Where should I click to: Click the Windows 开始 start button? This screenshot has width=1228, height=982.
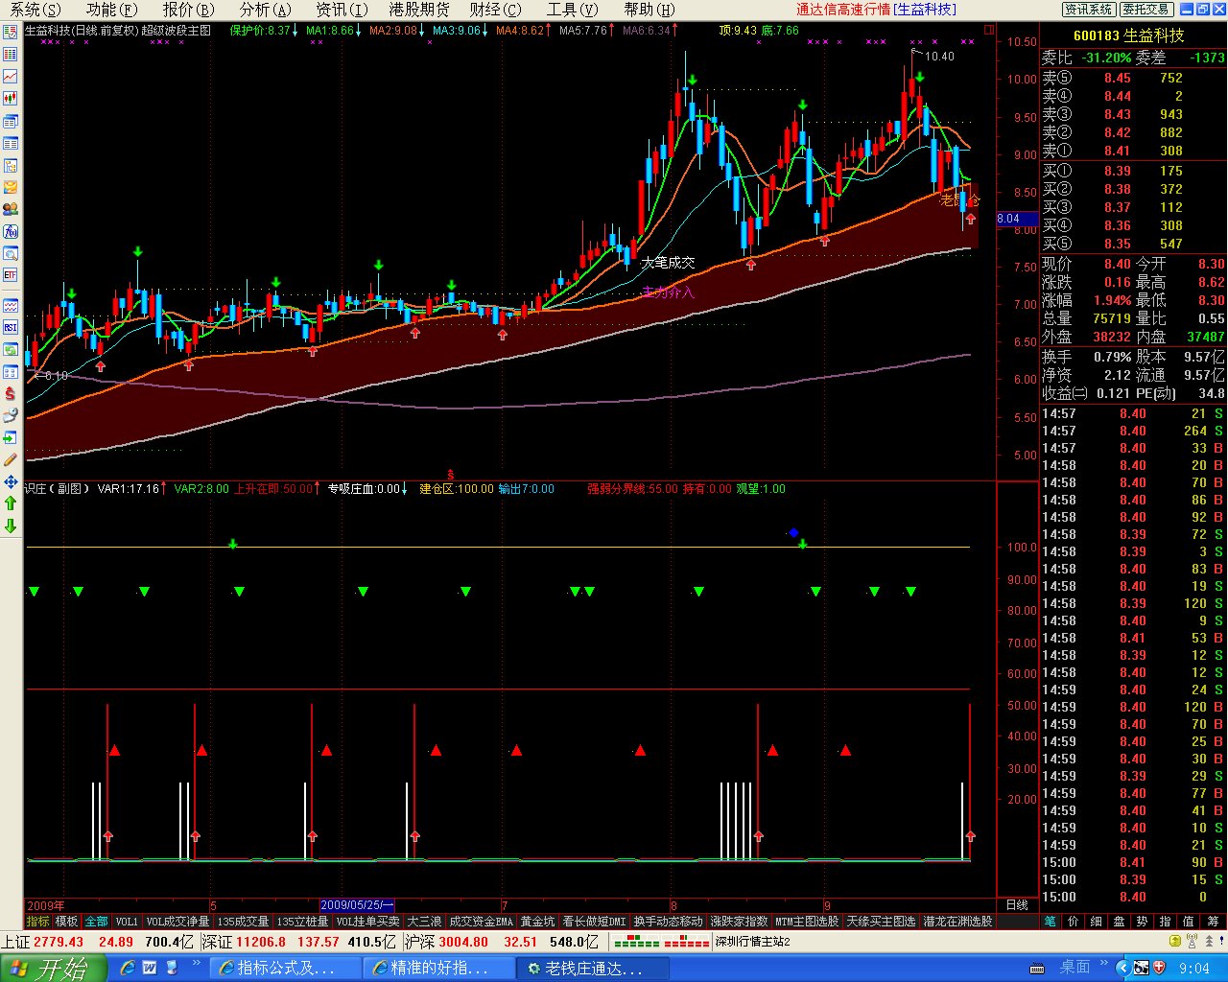tap(51, 968)
